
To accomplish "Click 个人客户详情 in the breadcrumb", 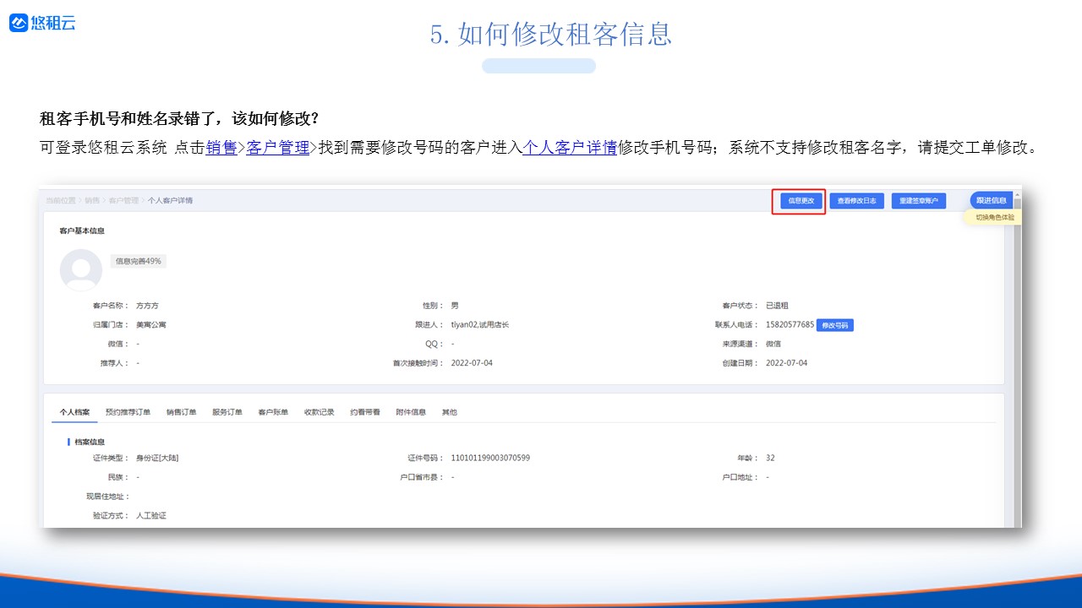I will click(170, 200).
